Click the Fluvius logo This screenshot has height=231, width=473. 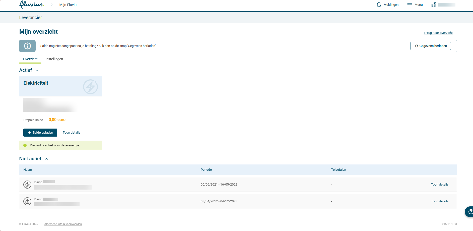pyautogui.click(x=31, y=5)
